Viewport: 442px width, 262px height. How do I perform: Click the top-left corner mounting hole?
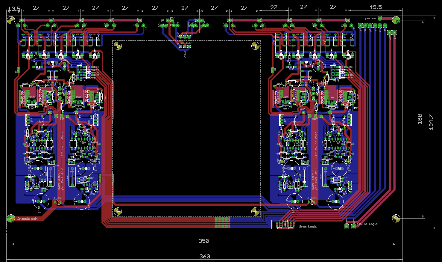(11, 20)
